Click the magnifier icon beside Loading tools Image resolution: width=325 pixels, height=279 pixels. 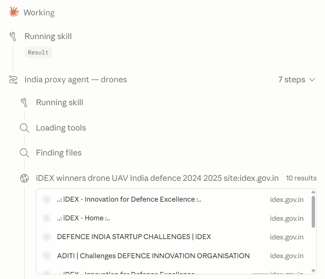(24, 128)
